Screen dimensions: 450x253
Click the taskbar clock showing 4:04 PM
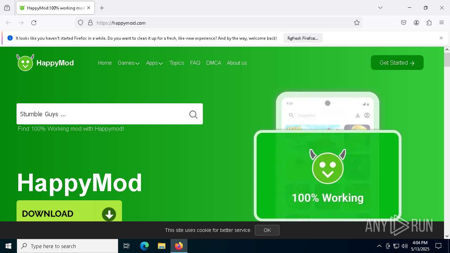tap(420, 246)
